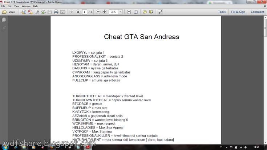Click the line BUFFMEUP = max otot

pyautogui.click(x=90, y=108)
